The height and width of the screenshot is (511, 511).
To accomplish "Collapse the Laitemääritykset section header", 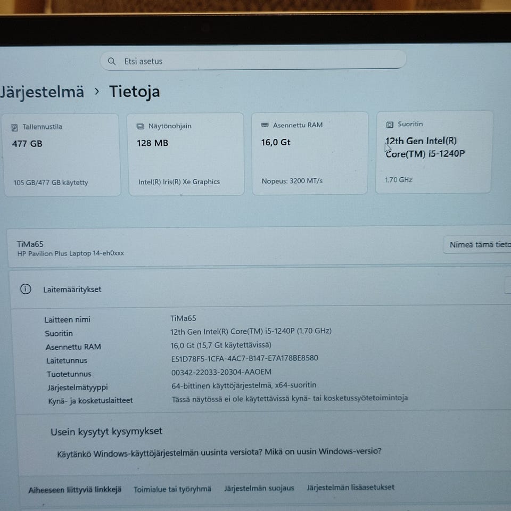I will click(x=261, y=289).
